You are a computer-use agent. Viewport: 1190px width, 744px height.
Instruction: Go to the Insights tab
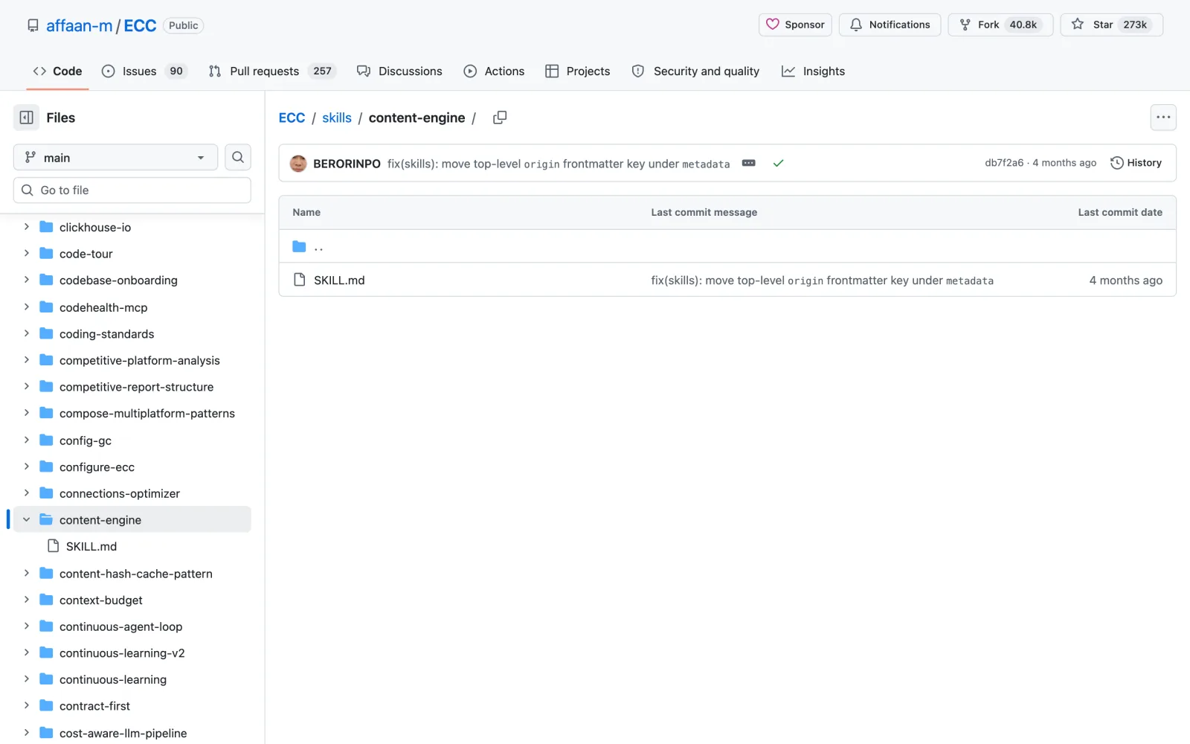tap(813, 71)
